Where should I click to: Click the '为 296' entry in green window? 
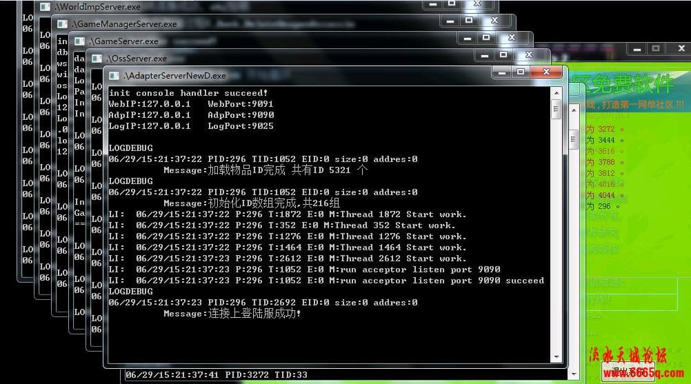(x=603, y=206)
